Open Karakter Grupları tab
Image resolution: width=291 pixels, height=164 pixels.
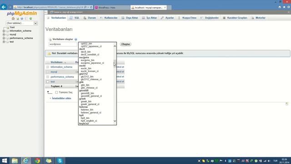click(235, 18)
